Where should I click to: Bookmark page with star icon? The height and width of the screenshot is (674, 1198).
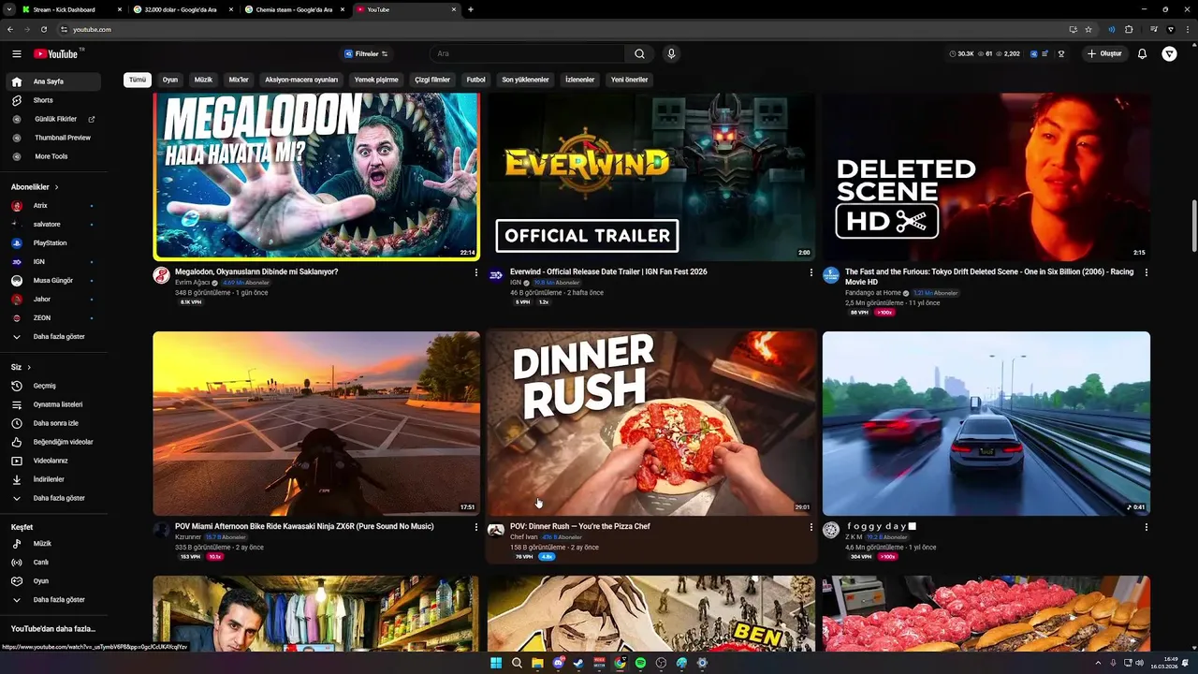(x=1088, y=29)
